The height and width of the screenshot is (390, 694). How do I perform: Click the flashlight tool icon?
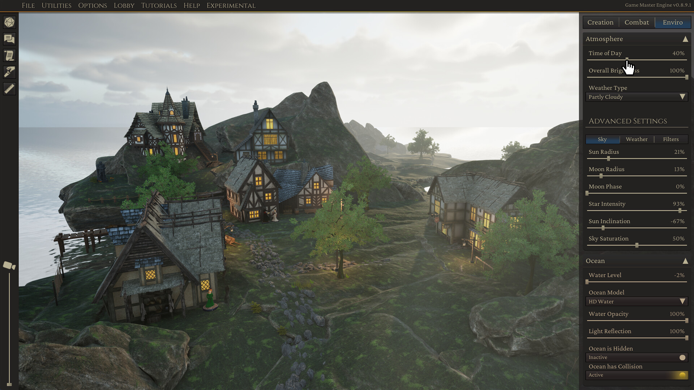tap(9, 72)
